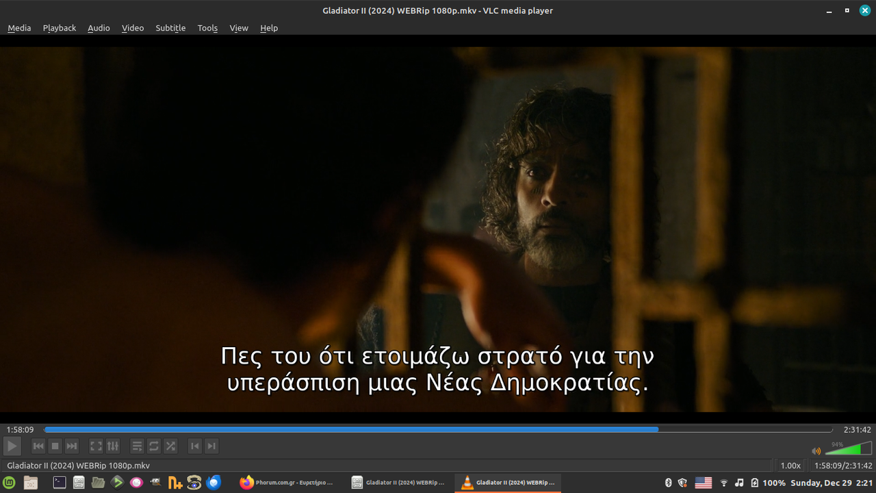Maximize the VLC window
This screenshot has height=493, width=876.
point(847,10)
